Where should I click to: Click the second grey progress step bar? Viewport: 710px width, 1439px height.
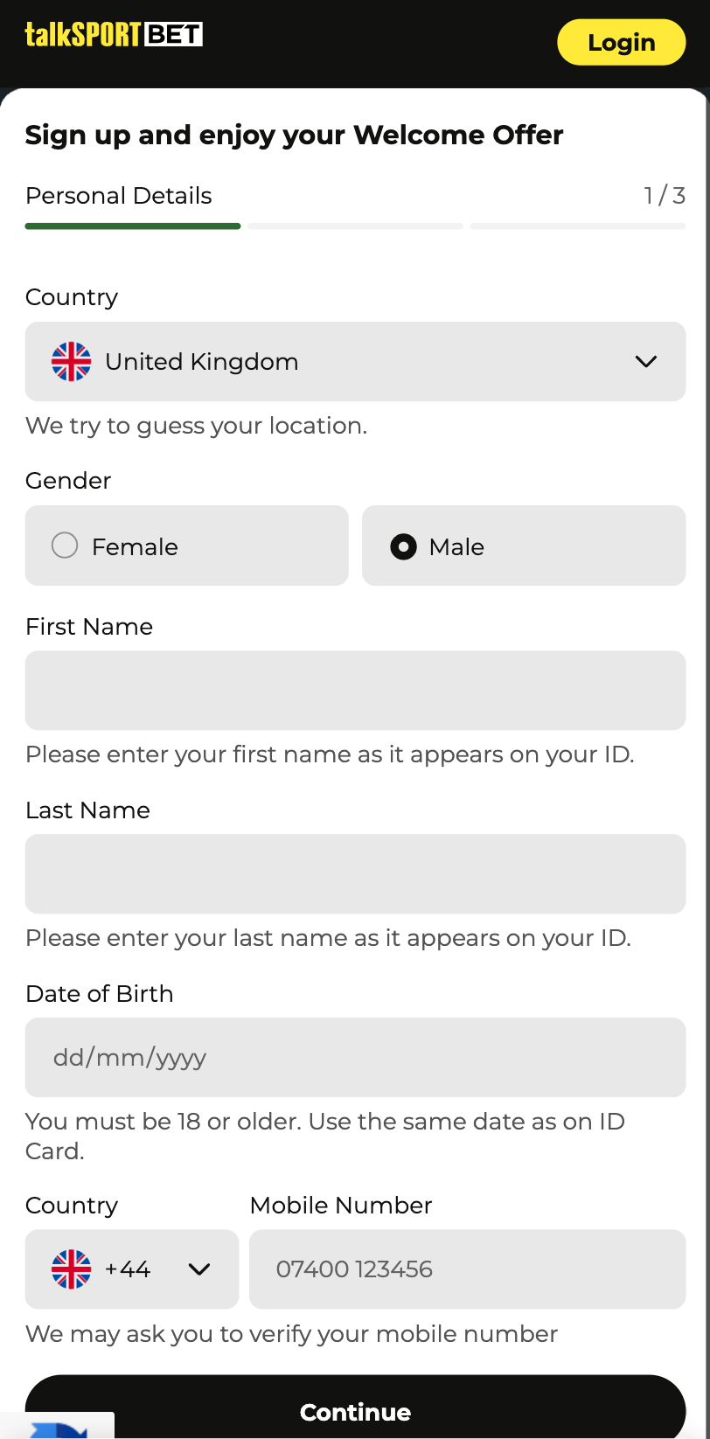pos(355,226)
